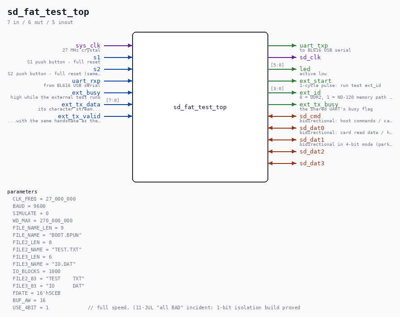Screen dimensions: 400x317
Task: Click the ext_tx_valid port label
Action: pos(79,116)
